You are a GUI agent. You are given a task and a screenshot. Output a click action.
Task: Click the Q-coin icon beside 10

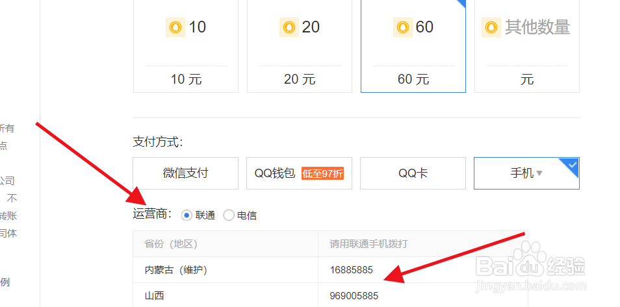175,27
